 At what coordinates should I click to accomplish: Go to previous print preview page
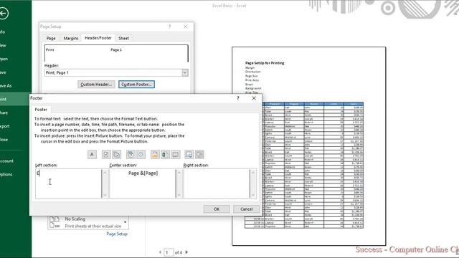(x=160, y=252)
